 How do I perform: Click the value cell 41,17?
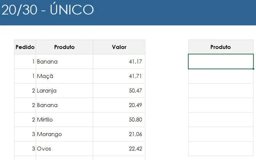coord(119,61)
